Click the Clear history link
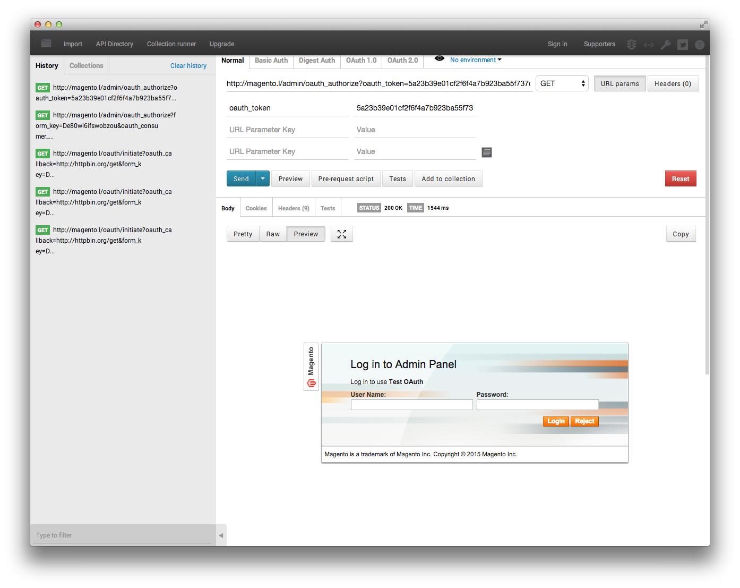Viewport: 740px width, 588px height. click(188, 65)
